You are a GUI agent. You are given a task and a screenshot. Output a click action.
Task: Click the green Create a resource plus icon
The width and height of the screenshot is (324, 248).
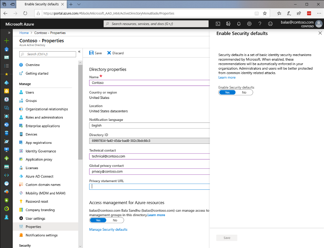coord(6,41)
